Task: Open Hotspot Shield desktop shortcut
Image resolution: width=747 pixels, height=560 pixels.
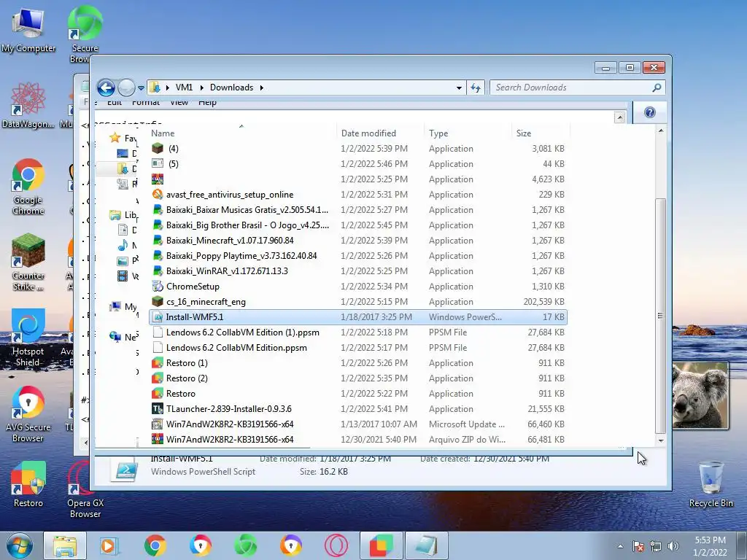Action: 28,338
